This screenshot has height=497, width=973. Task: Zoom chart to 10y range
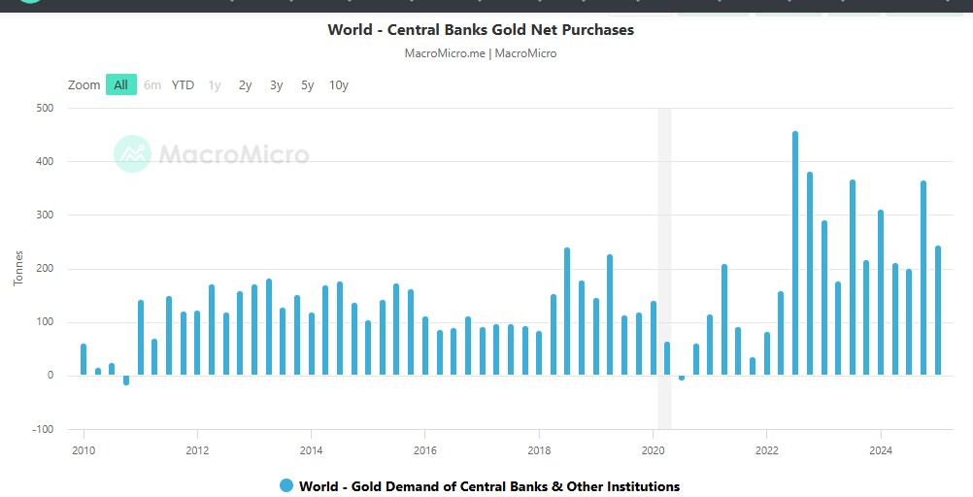pyautogui.click(x=339, y=85)
